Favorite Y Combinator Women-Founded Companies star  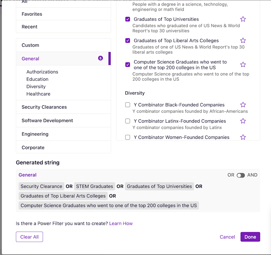coord(243,137)
